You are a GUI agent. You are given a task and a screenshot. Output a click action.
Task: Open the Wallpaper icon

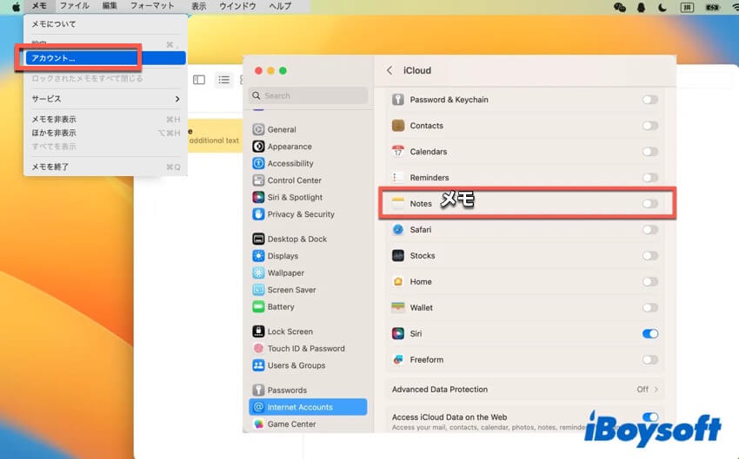coord(258,272)
